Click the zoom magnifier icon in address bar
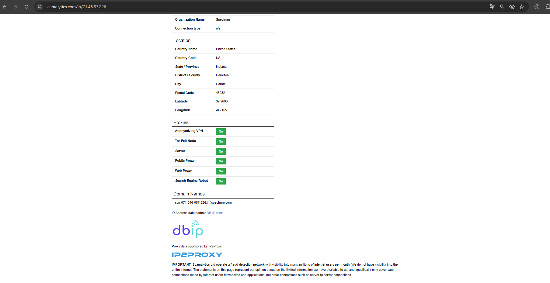 [502, 7]
